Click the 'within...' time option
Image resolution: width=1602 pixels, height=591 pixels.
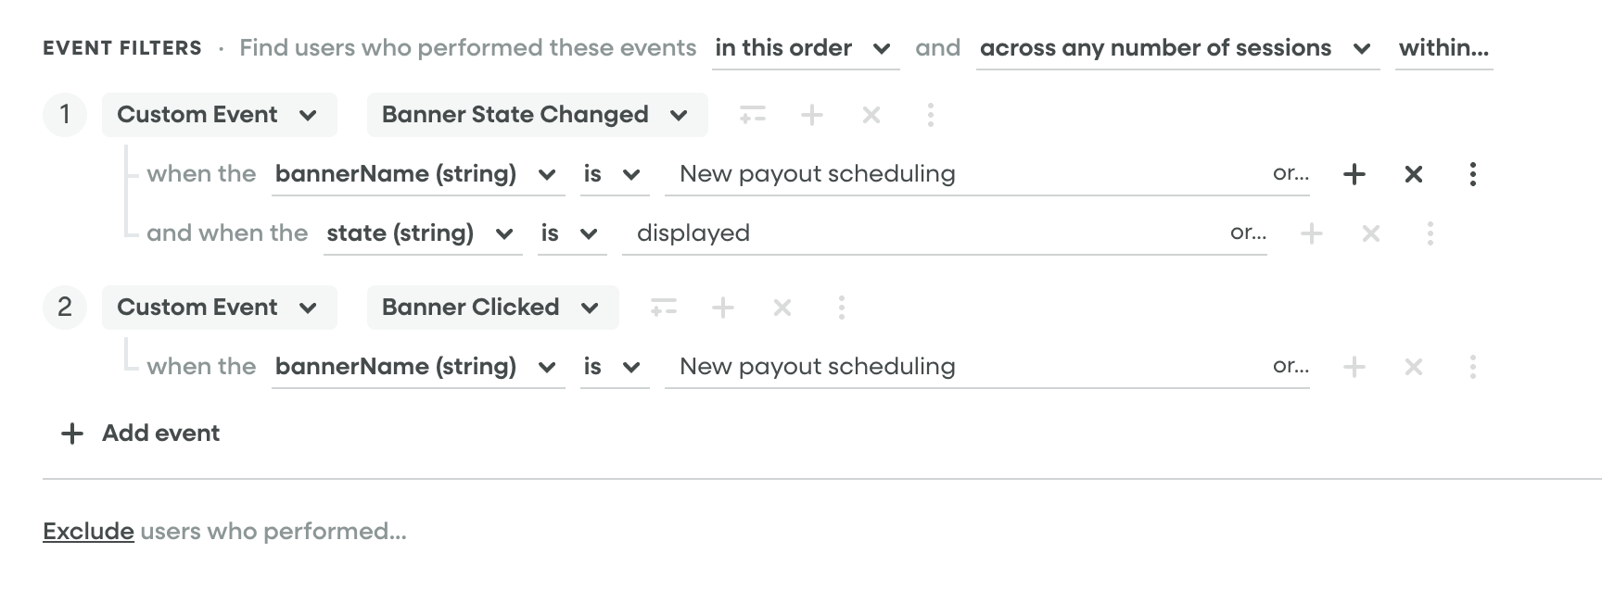click(1443, 48)
